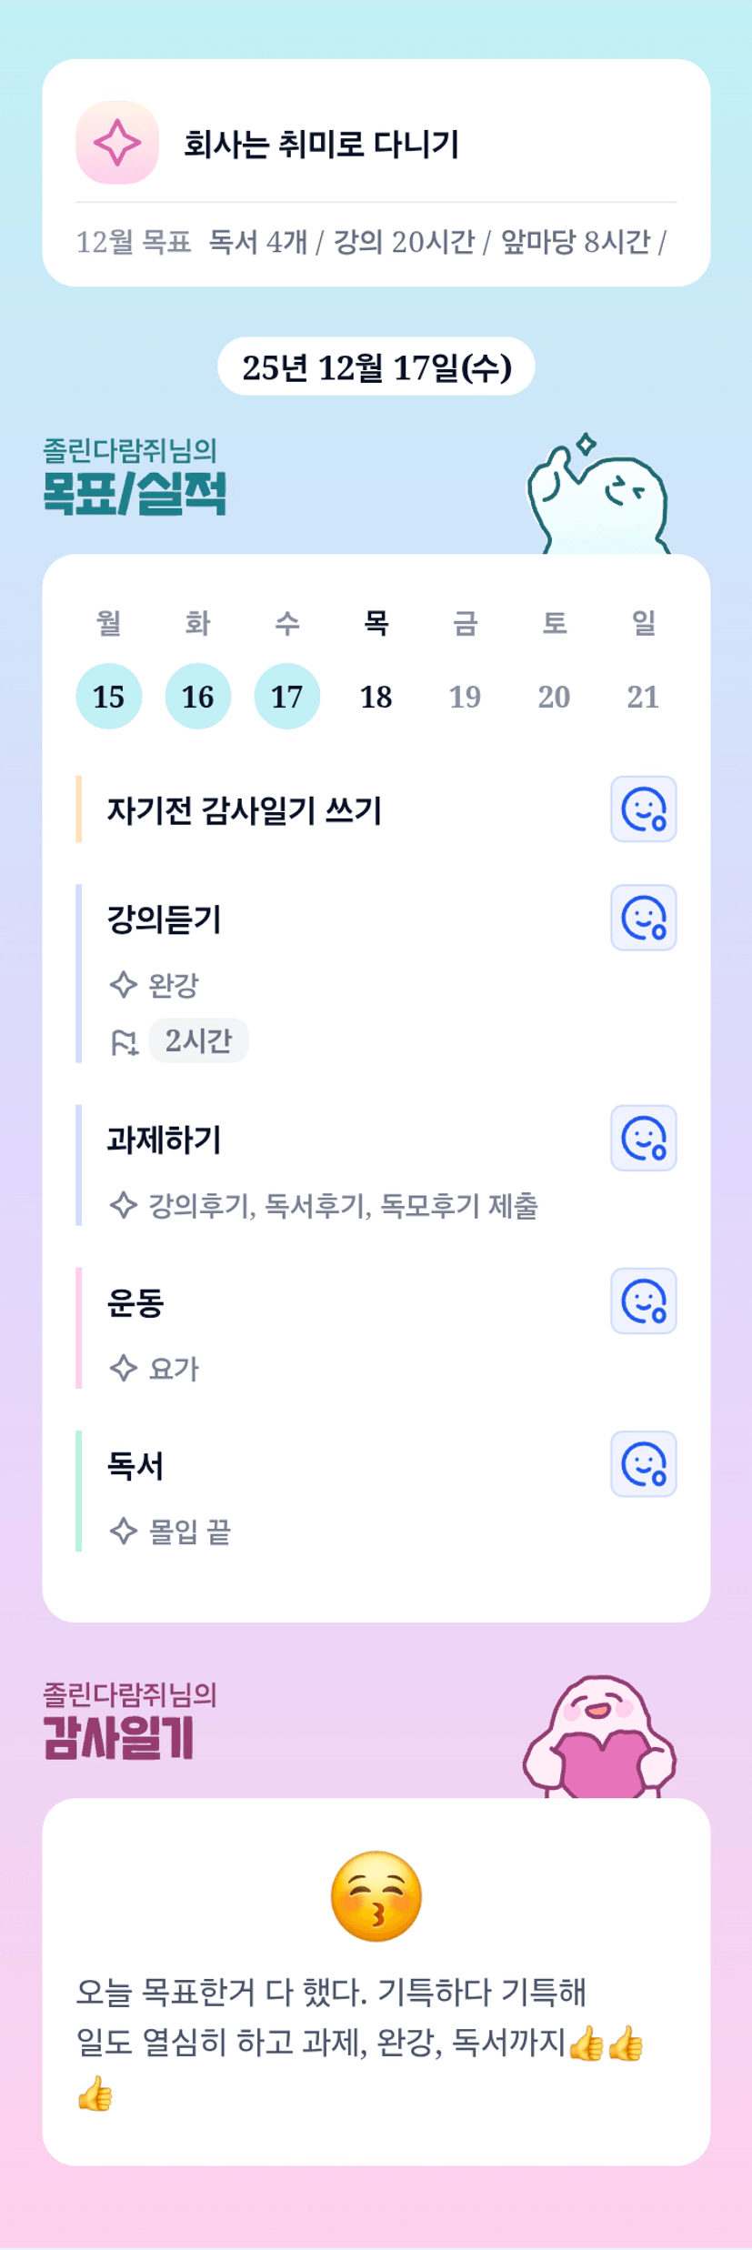Tap emoji reaction icon for 독서
Image resolution: width=752 pixels, height=2250 pixels.
click(x=643, y=1463)
